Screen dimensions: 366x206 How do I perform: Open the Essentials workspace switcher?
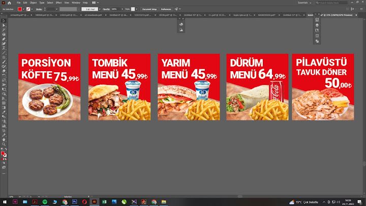point(304,3)
